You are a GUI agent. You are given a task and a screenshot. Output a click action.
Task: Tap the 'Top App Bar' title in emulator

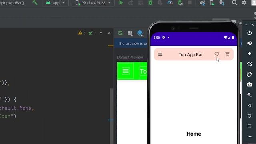pos(190,54)
